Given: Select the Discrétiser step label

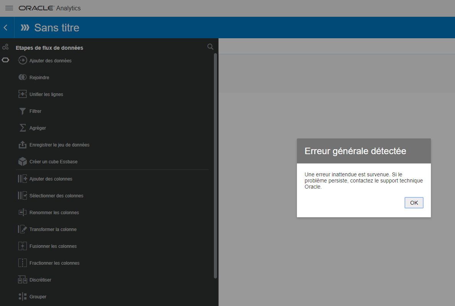Looking at the screenshot, I should [x=40, y=280].
